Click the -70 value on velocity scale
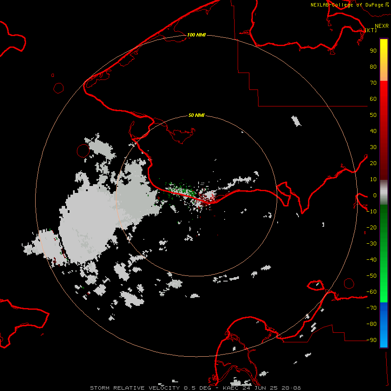The width and height of the screenshot is (391, 391). click(x=371, y=308)
